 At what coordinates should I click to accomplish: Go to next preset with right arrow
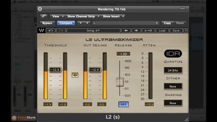pyautogui.click(x=136, y=30)
